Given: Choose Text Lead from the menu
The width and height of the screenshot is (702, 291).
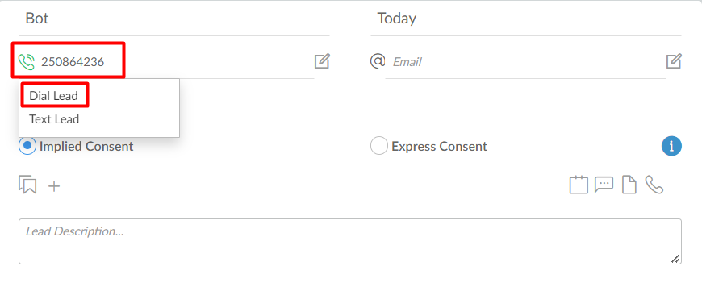Looking at the screenshot, I should (x=54, y=119).
